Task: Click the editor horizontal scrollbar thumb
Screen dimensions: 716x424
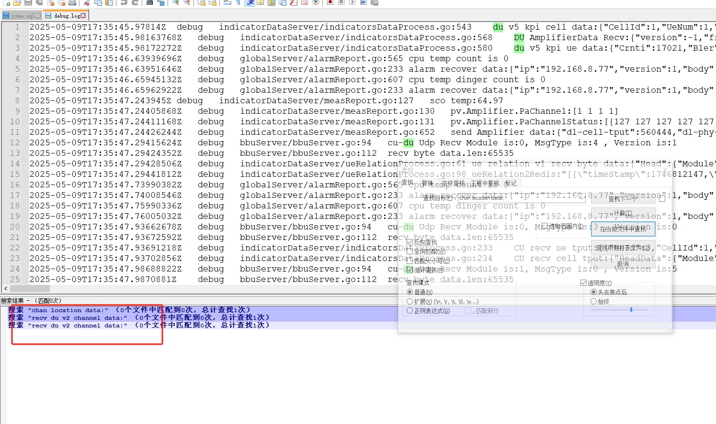Action: pos(30,289)
